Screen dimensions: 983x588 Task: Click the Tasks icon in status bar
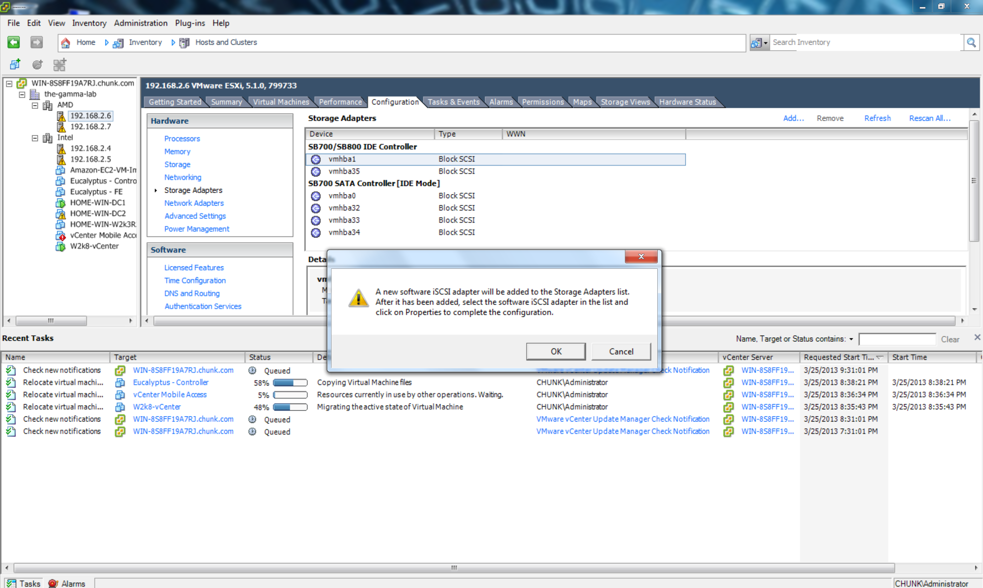[x=11, y=583]
